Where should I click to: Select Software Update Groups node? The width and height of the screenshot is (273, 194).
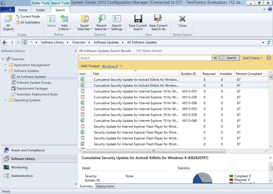(34, 82)
